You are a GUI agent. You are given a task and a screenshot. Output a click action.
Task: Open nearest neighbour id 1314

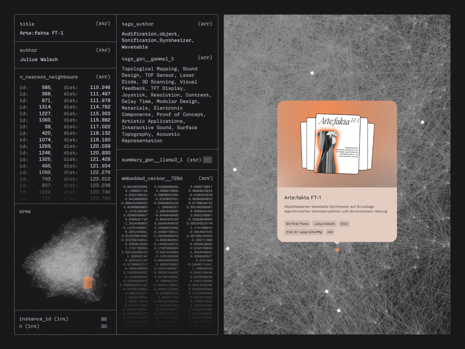coord(45,107)
